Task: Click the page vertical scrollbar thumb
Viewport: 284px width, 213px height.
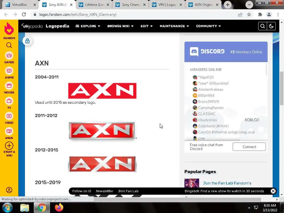Action: (282, 88)
